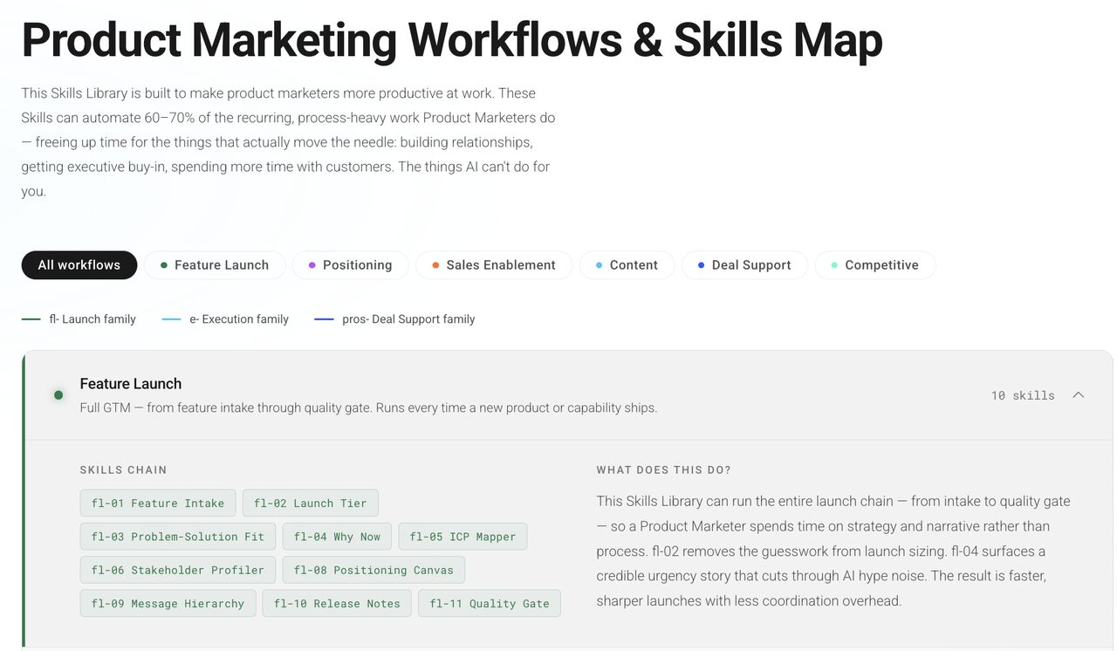Filter by Positioning workflow
1117x651 pixels.
point(350,265)
